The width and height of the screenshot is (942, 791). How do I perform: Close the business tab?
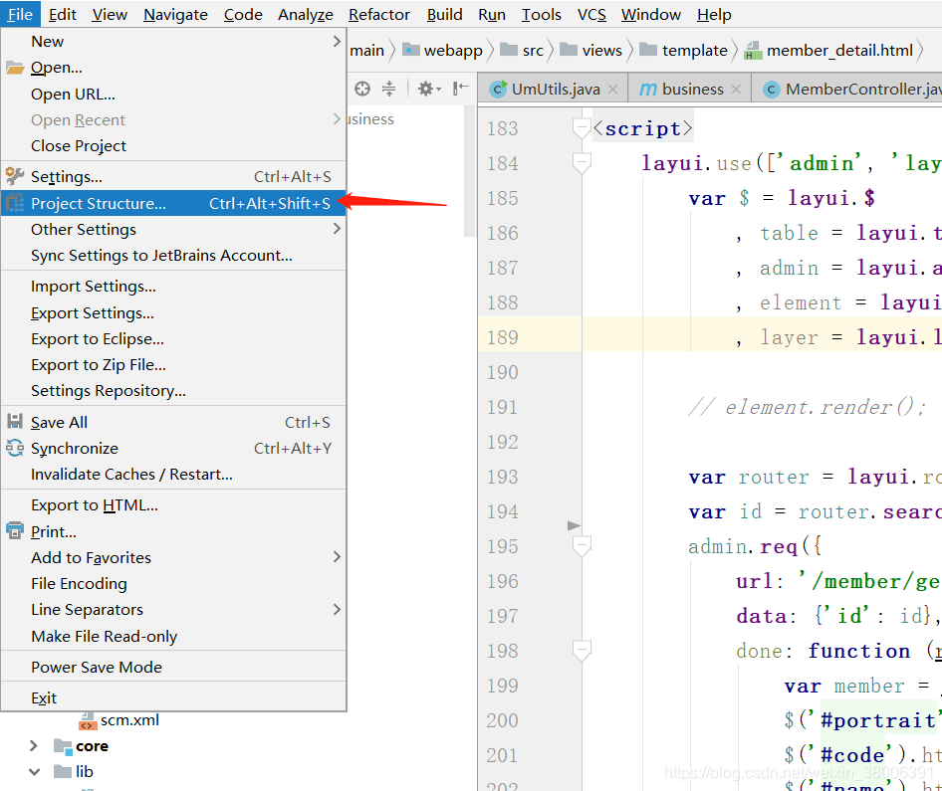[x=737, y=89]
